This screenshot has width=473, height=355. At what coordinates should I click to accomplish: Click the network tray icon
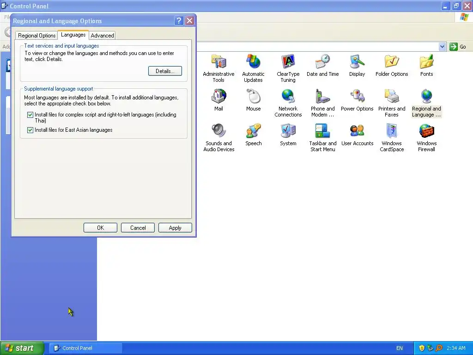coord(430,348)
